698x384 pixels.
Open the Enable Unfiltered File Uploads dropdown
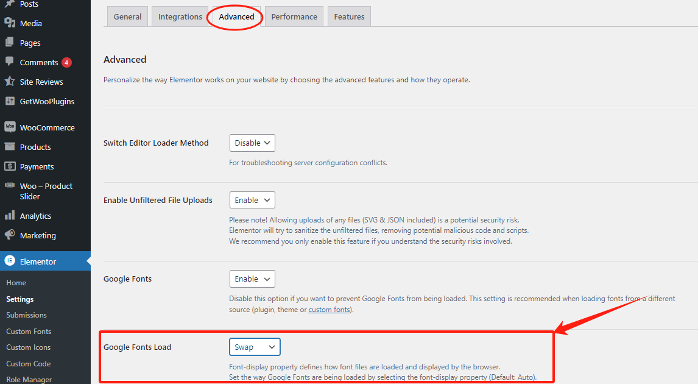tap(252, 199)
